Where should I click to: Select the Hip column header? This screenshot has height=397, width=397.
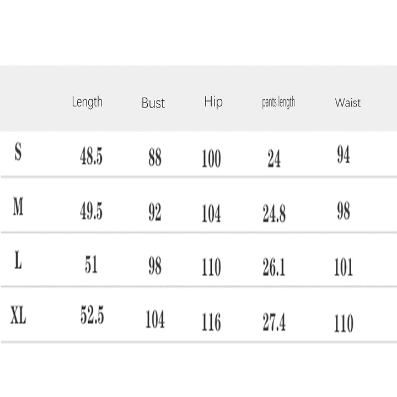click(x=213, y=102)
